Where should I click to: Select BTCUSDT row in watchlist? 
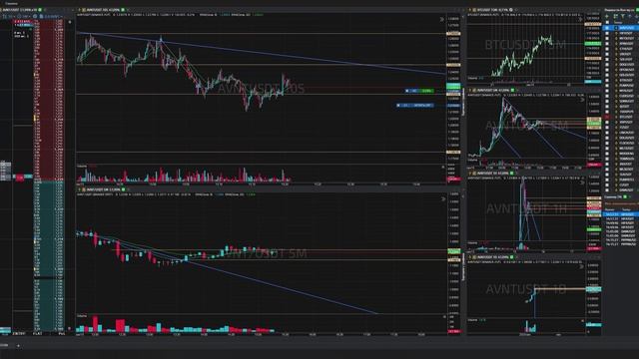(621, 117)
